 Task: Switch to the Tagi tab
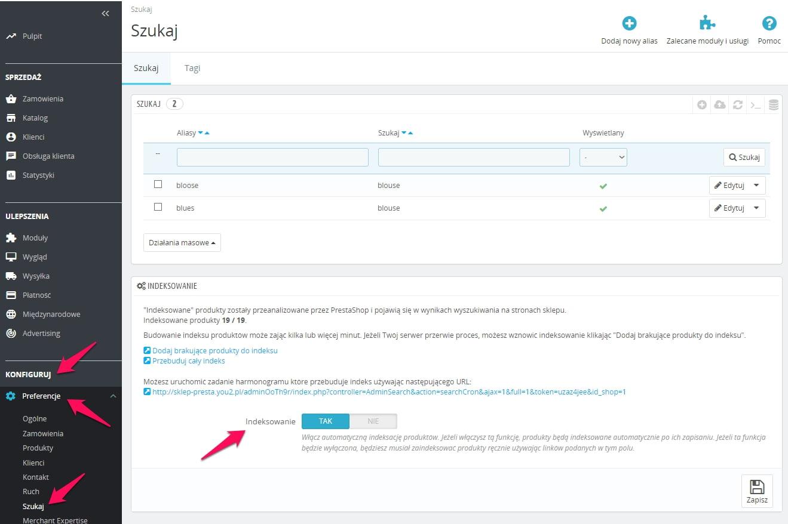(x=192, y=68)
